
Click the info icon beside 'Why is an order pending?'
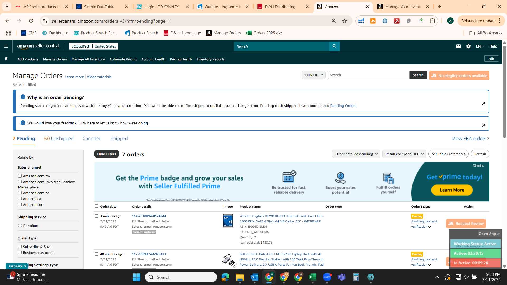click(x=23, y=97)
